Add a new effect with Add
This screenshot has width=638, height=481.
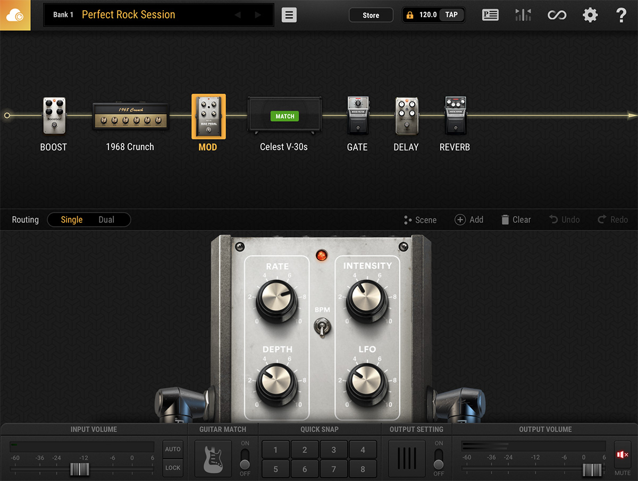pos(469,220)
